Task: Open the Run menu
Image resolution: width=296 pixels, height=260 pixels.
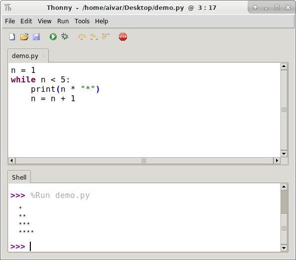Action: [63, 21]
